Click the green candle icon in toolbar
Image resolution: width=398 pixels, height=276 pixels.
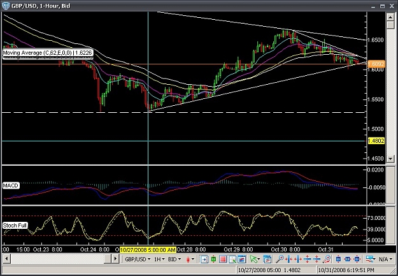tap(213, 259)
